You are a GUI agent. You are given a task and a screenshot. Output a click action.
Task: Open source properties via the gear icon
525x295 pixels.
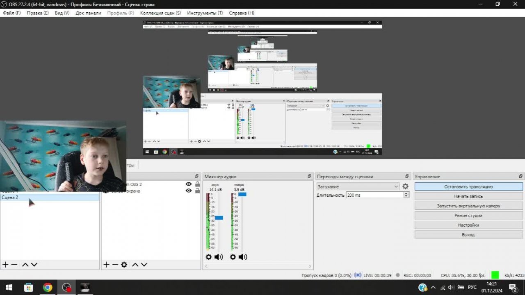point(124,265)
